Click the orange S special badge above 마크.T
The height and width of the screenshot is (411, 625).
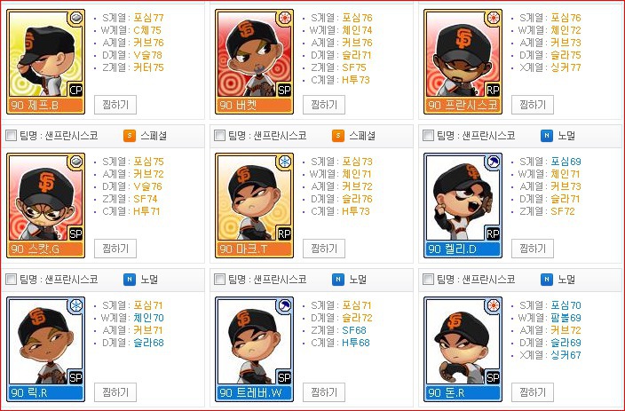pyautogui.click(x=338, y=136)
